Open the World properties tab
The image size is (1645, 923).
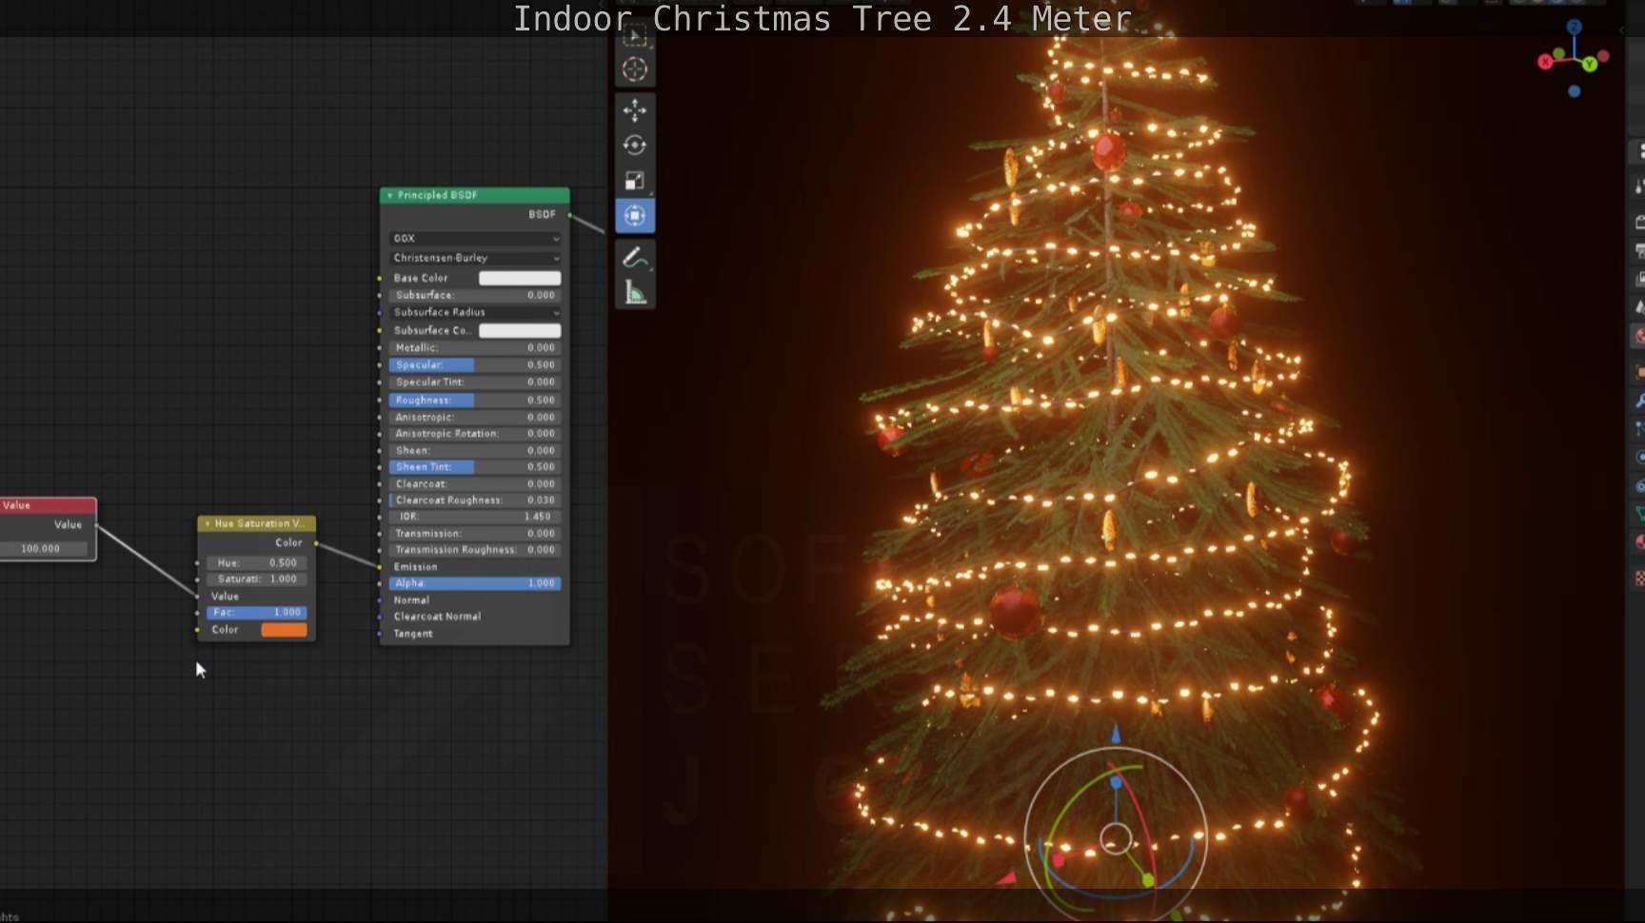click(x=1639, y=336)
